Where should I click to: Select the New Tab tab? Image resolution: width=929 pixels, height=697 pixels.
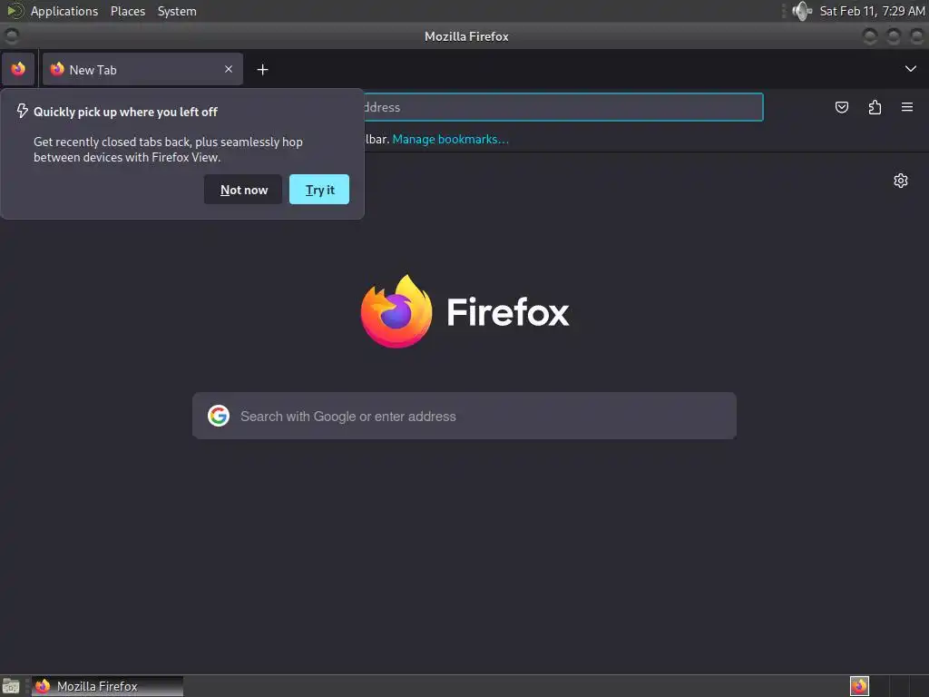point(142,69)
